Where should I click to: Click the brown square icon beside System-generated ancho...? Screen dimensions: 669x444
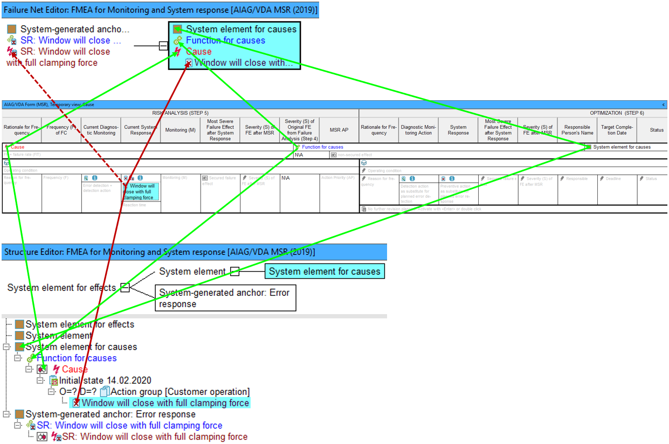click(x=12, y=29)
